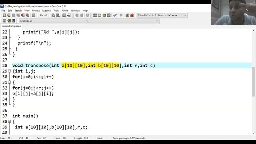Screen dimensions: 256x144
Task: Go to function toolbar icon
Action: (64, 15)
